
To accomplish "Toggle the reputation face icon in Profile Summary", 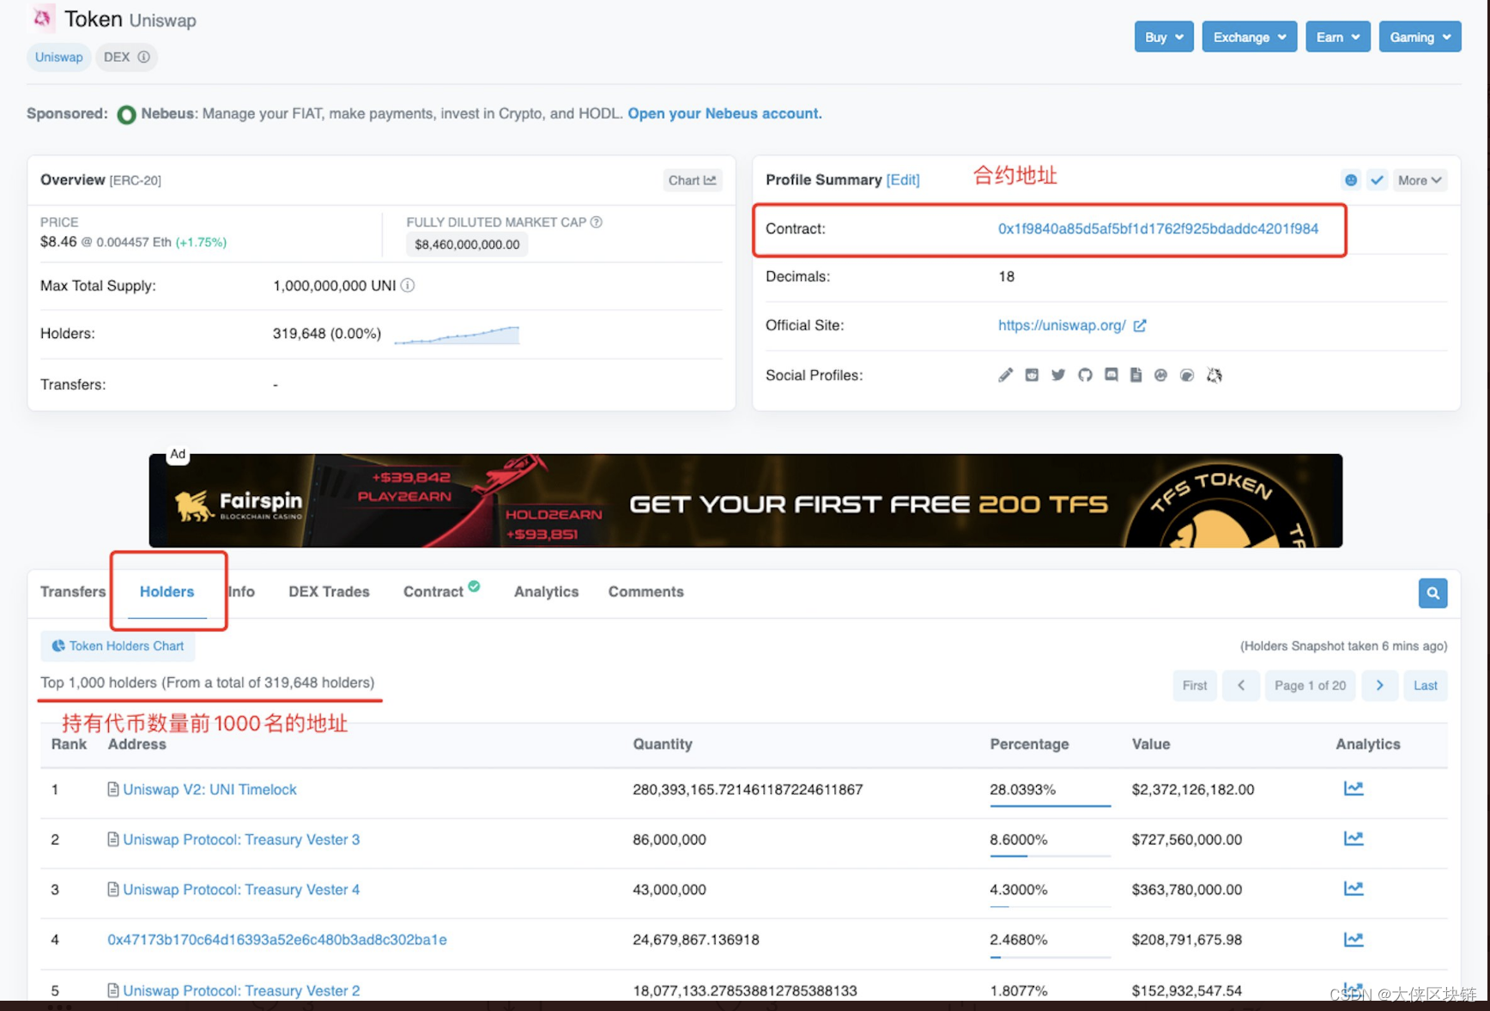I will click(x=1351, y=179).
